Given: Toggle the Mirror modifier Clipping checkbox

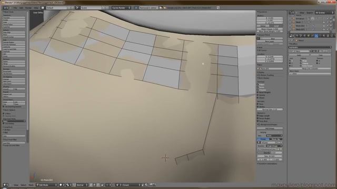Looking at the screenshot, I should (x=301, y=64).
